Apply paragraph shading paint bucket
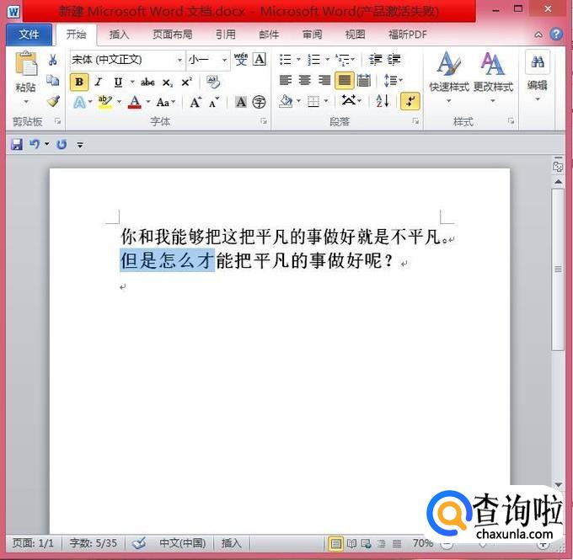This screenshot has height=560, width=573. pyautogui.click(x=286, y=101)
